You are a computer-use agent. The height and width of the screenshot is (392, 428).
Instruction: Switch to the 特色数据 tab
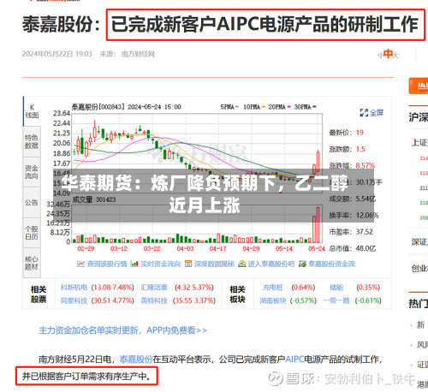point(32,141)
